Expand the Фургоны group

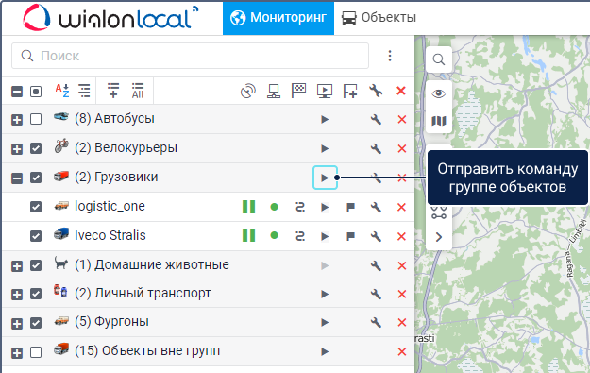[x=17, y=323]
